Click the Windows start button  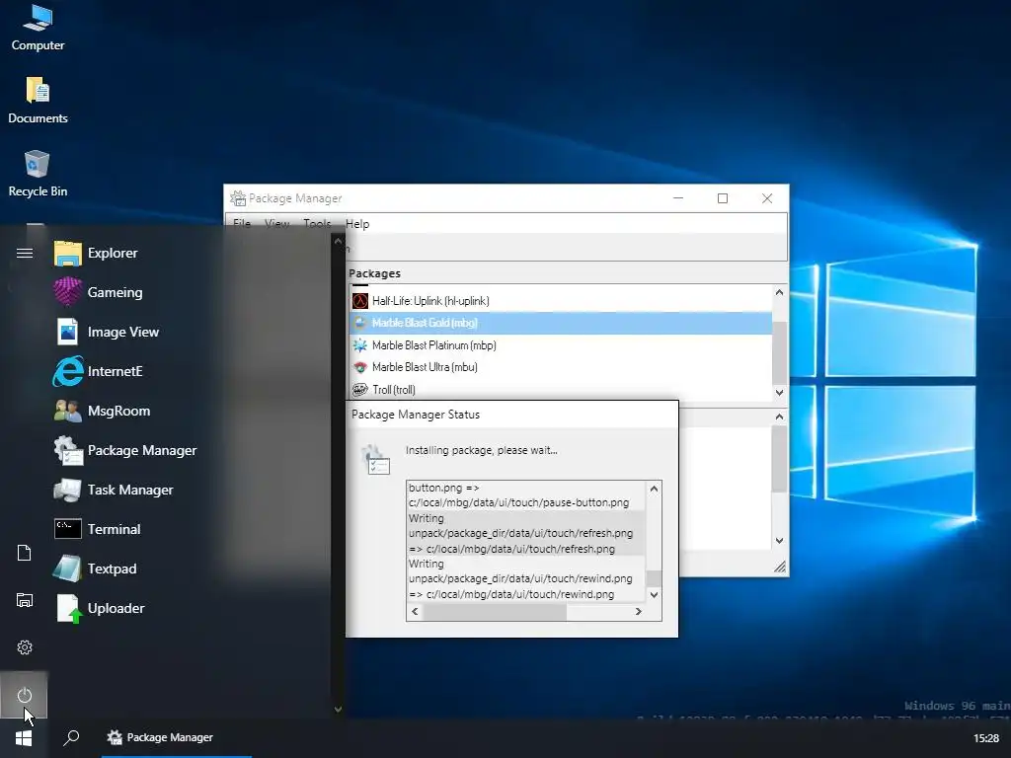pyautogui.click(x=24, y=737)
